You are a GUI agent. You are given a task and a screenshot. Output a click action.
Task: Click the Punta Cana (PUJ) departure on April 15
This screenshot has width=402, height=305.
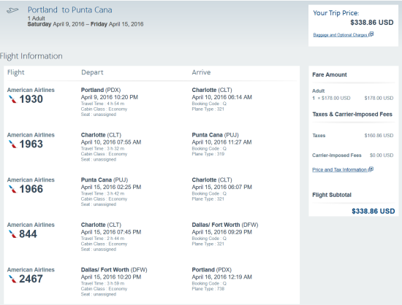coord(105,180)
